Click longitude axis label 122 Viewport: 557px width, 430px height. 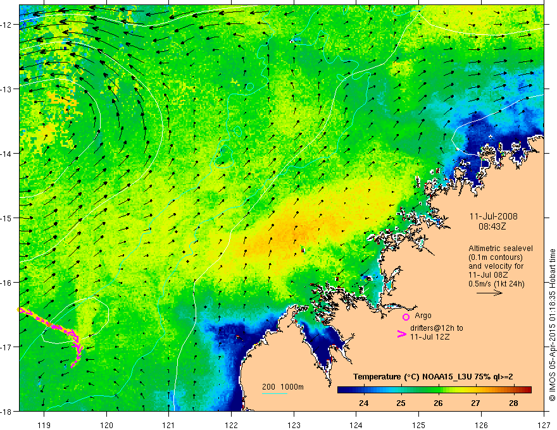(x=231, y=425)
